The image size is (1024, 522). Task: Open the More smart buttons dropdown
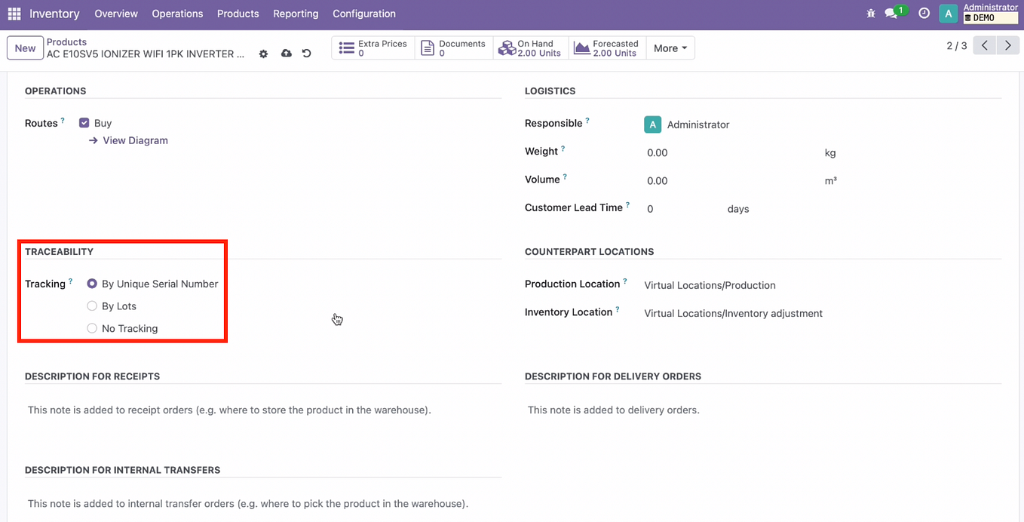pos(670,48)
